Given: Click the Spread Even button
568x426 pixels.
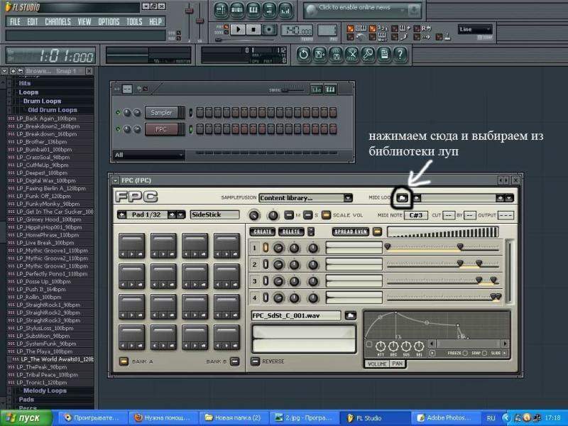Looking at the screenshot, I should coord(351,232).
